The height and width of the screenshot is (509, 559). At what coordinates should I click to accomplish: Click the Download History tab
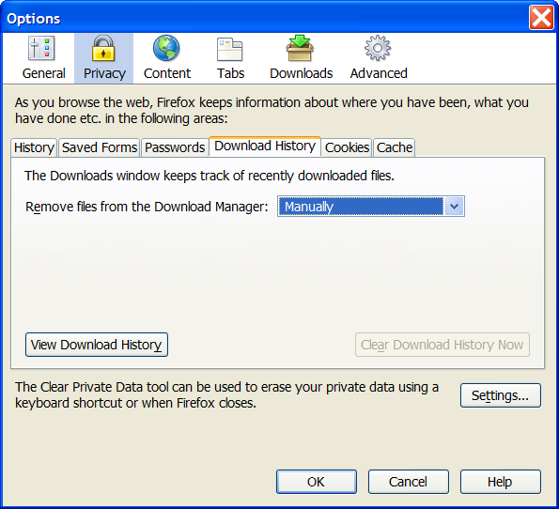(x=265, y=147)
